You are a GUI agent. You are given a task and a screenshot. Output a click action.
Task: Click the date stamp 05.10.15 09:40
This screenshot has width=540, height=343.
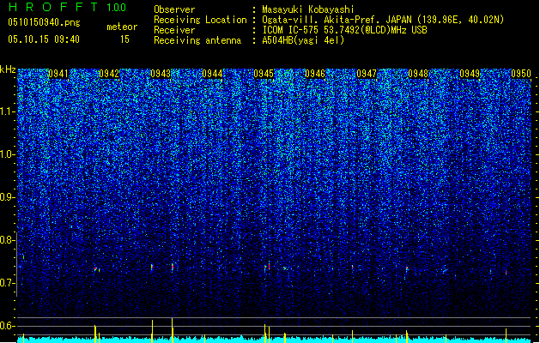[44, 39]
